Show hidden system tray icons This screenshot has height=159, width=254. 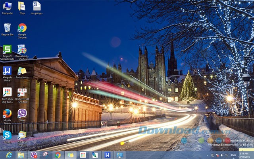click(x=208, y=155)
